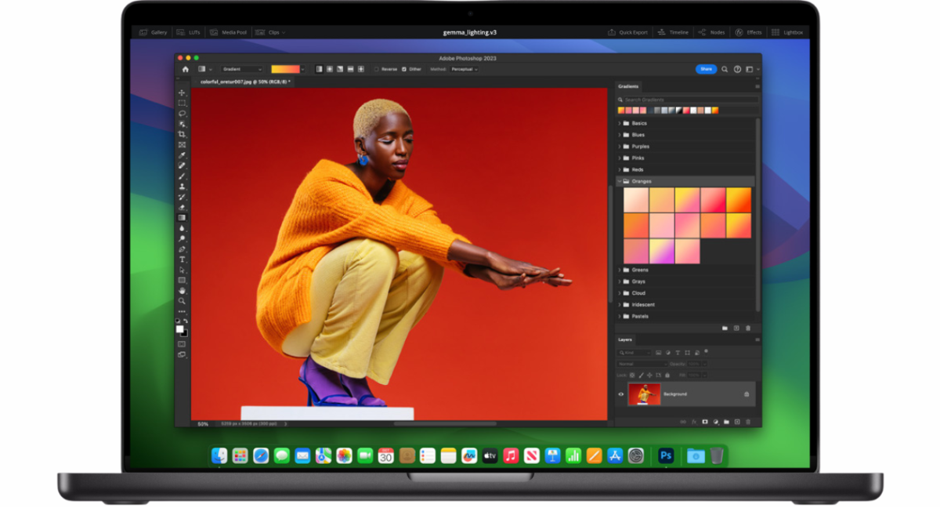Add a layer mask from Layers panel bottom

pyautogui.click(x=705, y=422)
